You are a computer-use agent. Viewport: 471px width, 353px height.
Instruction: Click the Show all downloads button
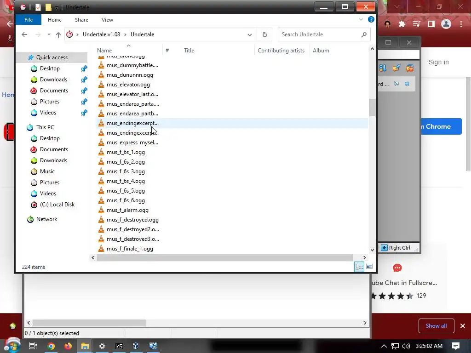pyautogui.click(x=436, y=326)
